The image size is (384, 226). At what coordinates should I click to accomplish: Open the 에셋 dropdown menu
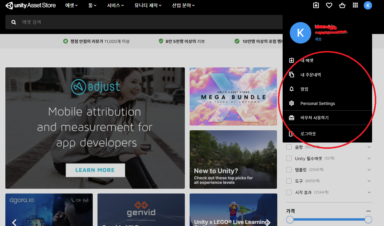tap(72, 5)
